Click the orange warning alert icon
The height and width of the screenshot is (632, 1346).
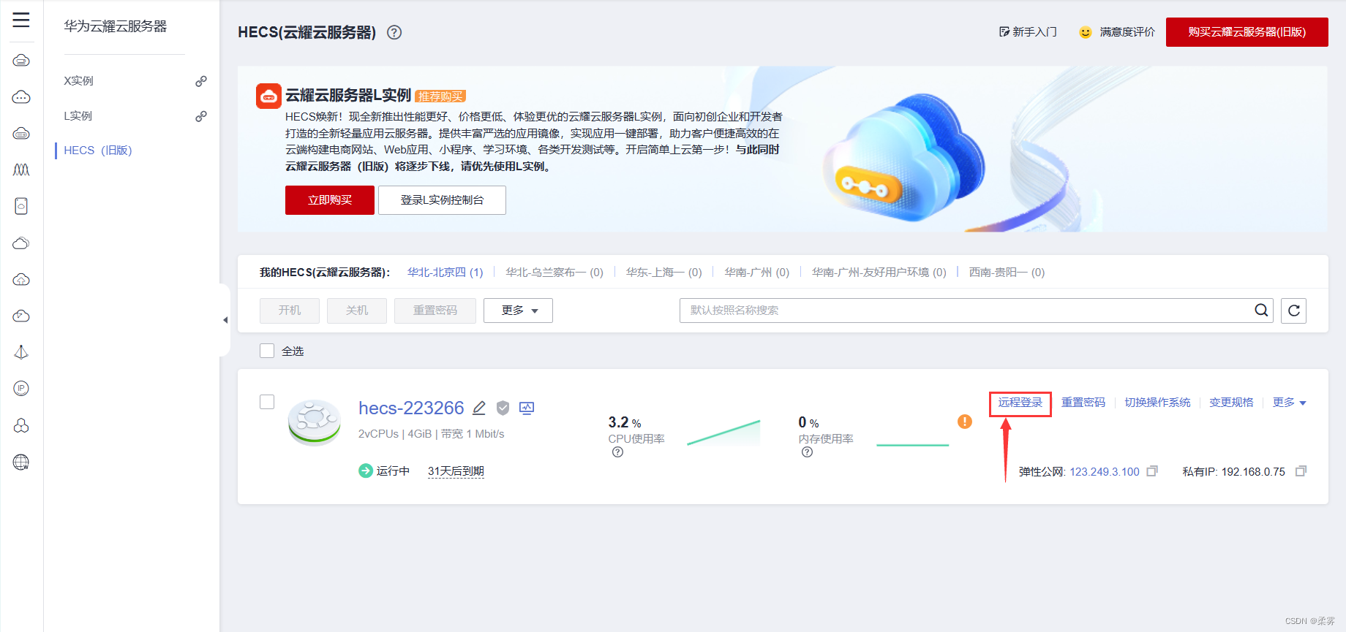point(965,422)
